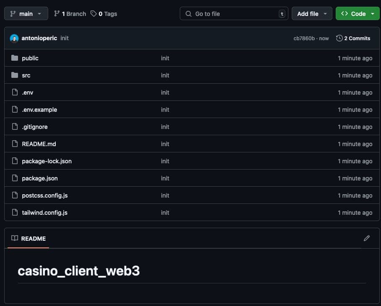Click the casino_client_web3 heading
Screen dimensions: 381x306
79,271
